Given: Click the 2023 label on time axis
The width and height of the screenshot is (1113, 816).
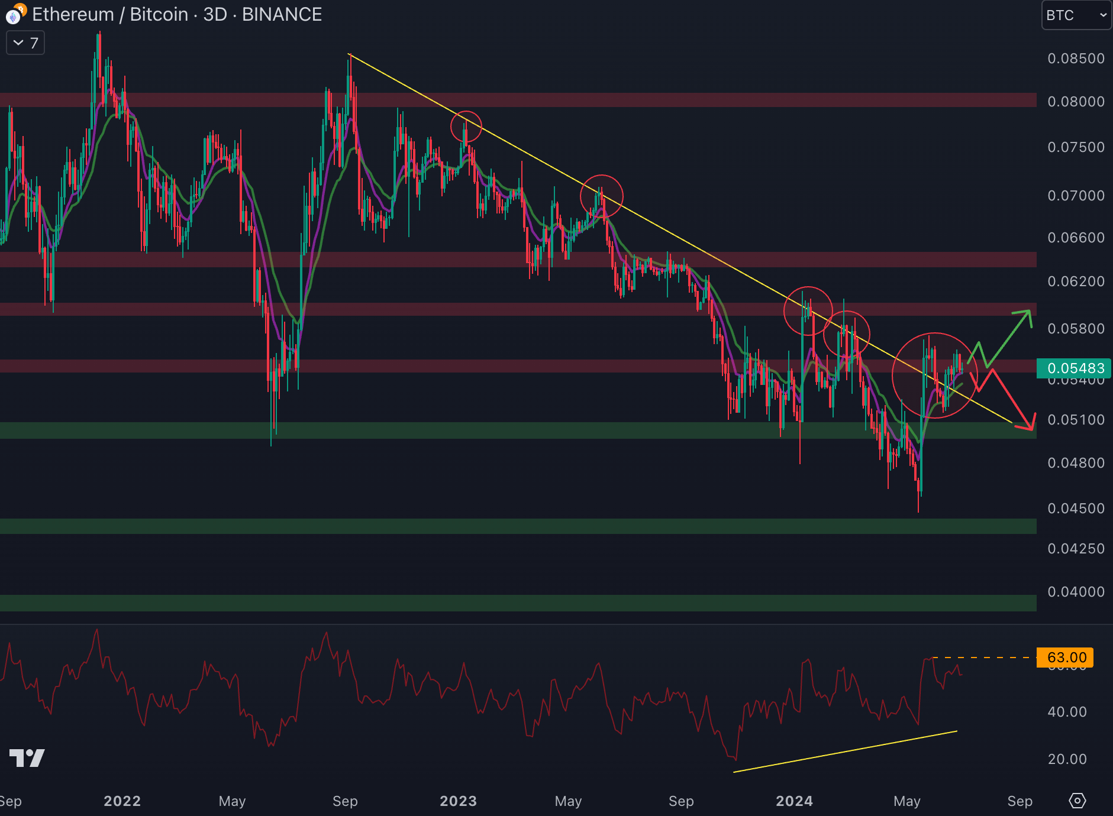Looking at the screenshot, I should (458, 801).
